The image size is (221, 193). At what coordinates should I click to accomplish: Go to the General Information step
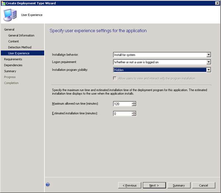tap(21, 36)
